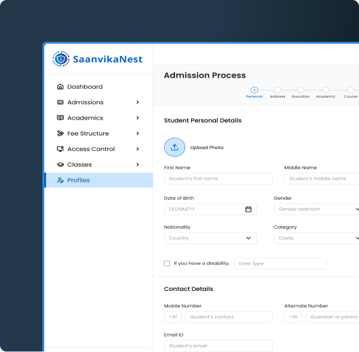Click the Upload Photo text link
The height and width of the screenshot is (352, 359).
[206, 148]
